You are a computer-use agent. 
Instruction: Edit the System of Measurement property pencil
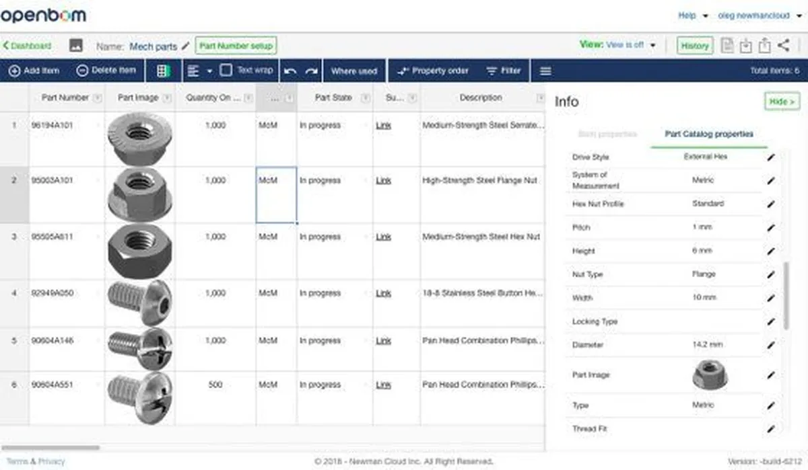pyautogui.click(x=771, y=180)
